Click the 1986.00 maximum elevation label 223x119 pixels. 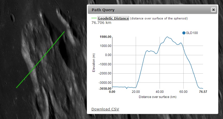tap(105, 37)
